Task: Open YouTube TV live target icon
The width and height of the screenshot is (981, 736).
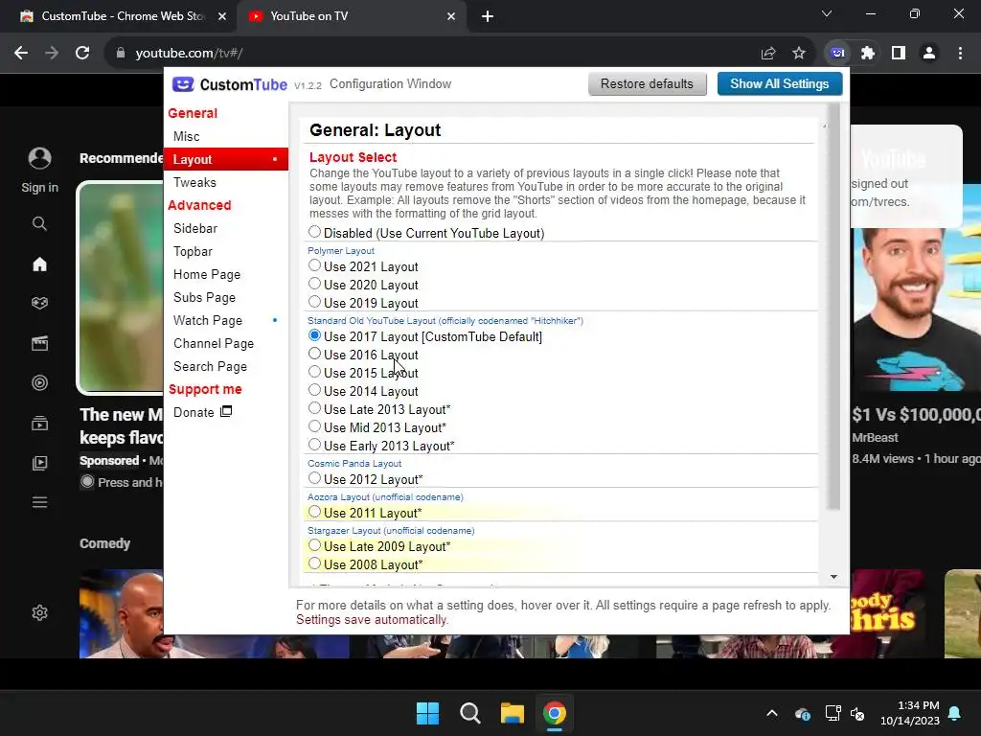Action: (39, 382)
